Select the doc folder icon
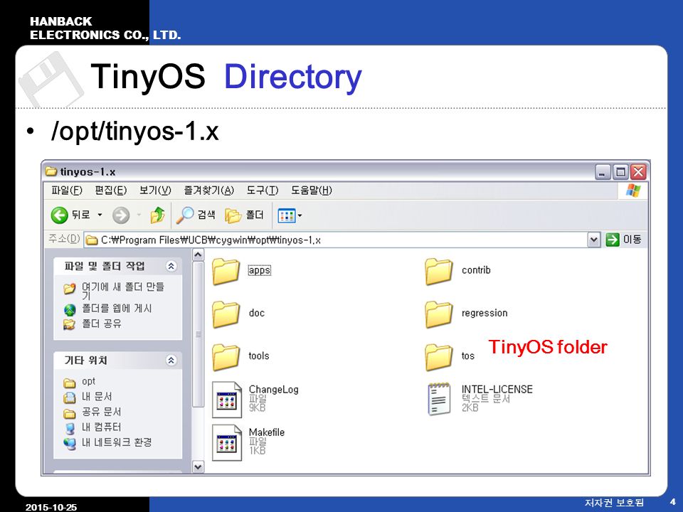Viewport: 683px width, 512px height. pyautogui.click(x=226, y=314)
